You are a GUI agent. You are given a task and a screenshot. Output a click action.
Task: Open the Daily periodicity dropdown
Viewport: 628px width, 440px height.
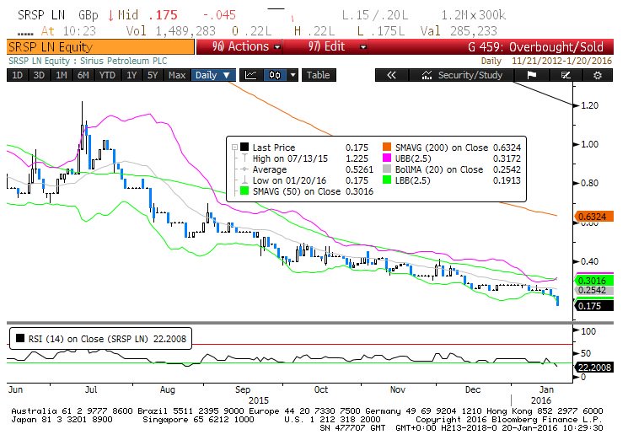pos(213,75)
